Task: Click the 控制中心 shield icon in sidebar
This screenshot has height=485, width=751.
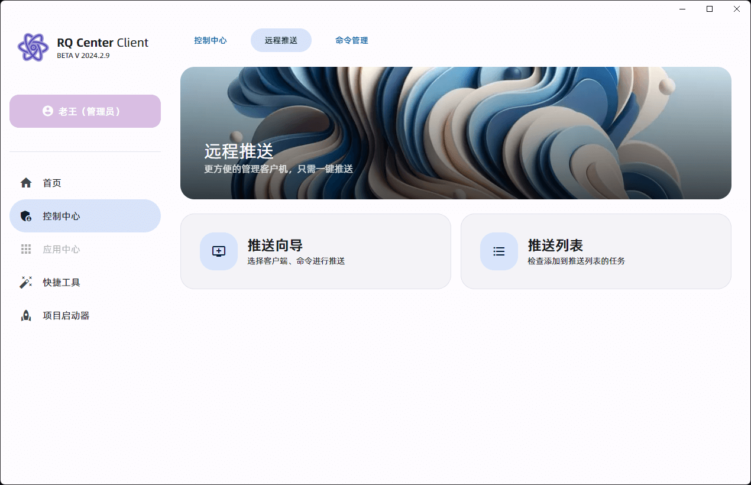Action: click(x=26, y=216)
